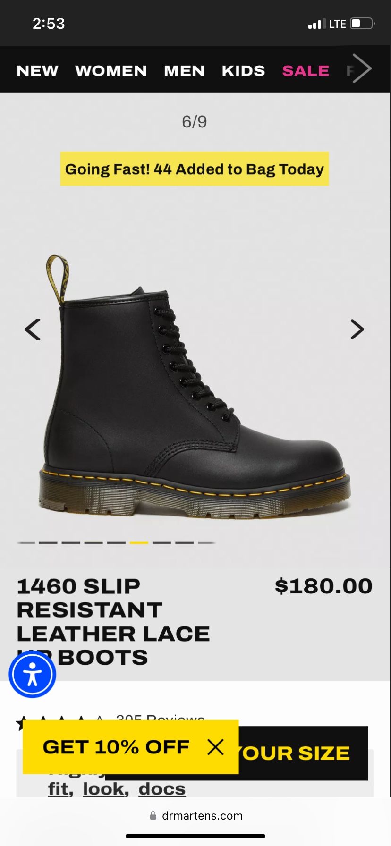Check the battery indicator in status bar

[x=362, y=24]
